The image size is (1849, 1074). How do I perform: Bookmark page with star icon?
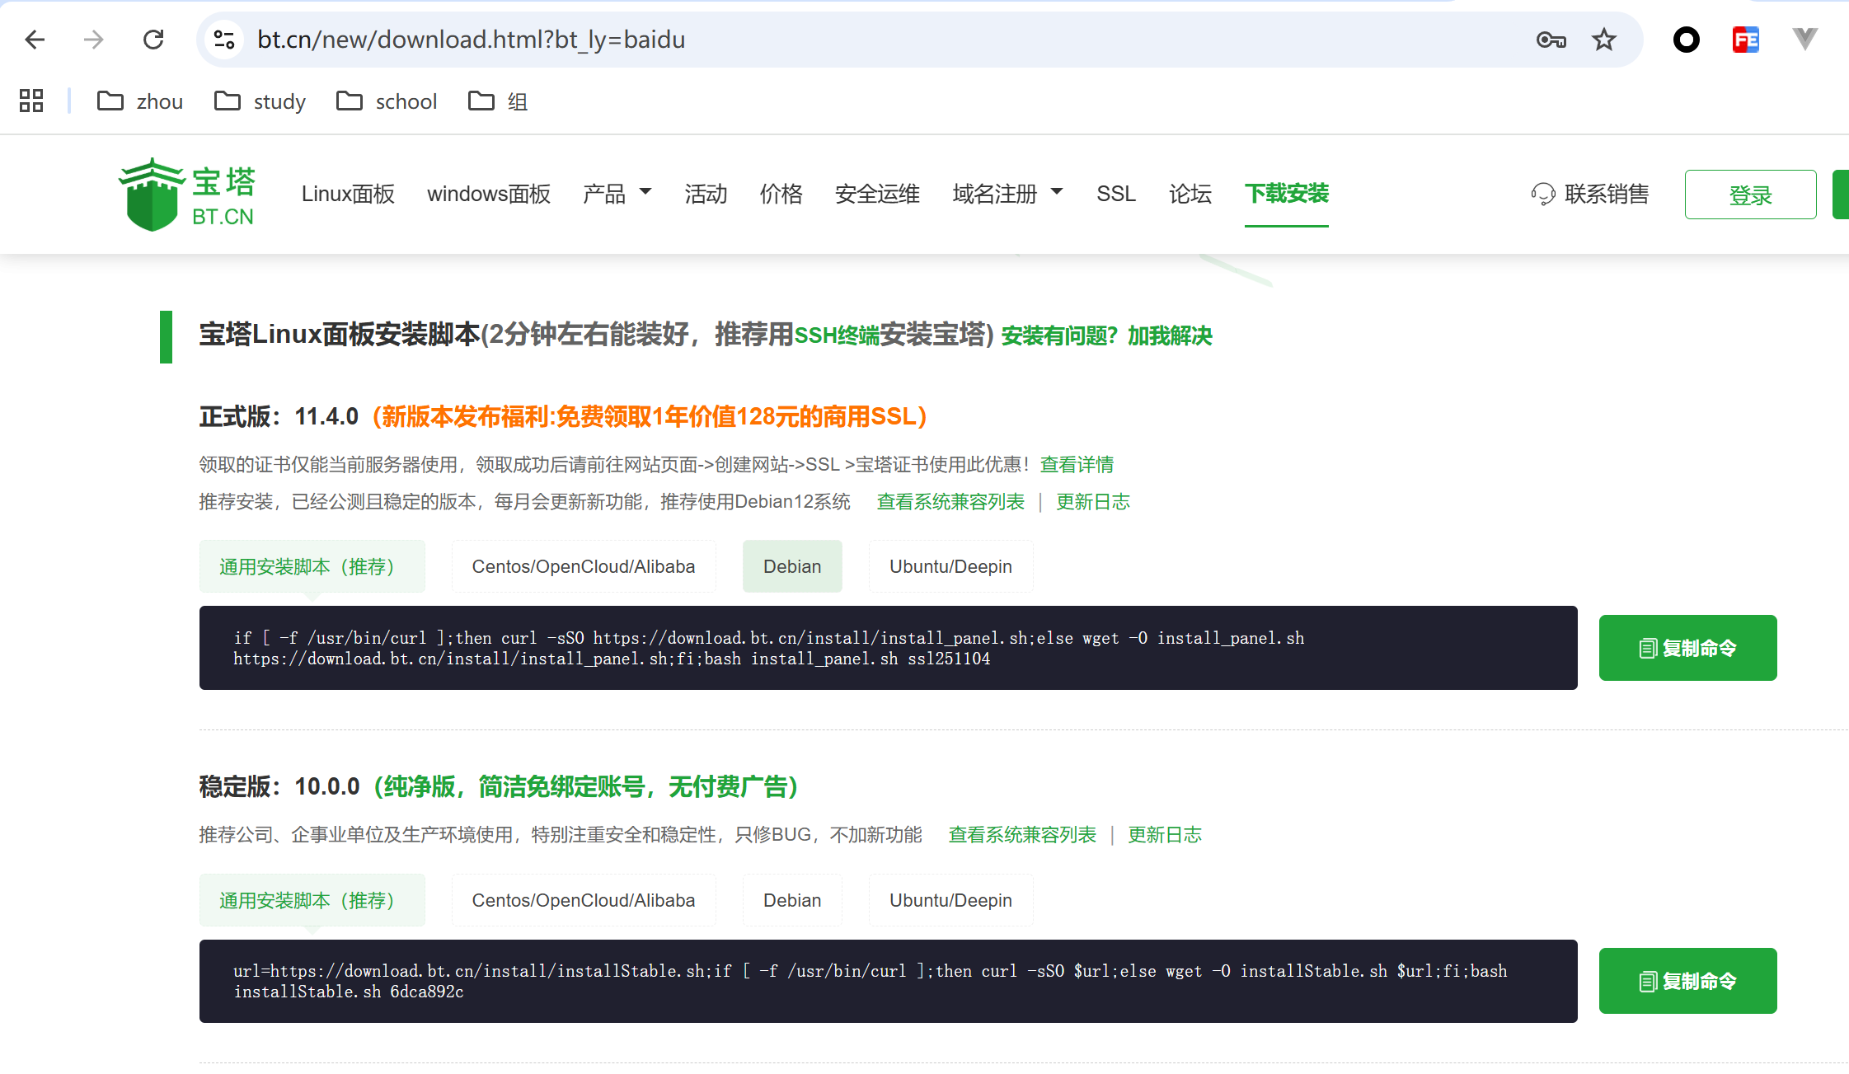(x=1603, y=40)
